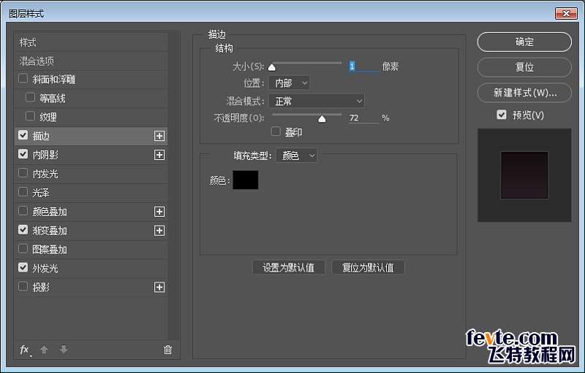Enable the 斜面和浮雕 checkbox
Image resolution: width=585 pixels, height=373 pixels.
click(x=23, y=79)
